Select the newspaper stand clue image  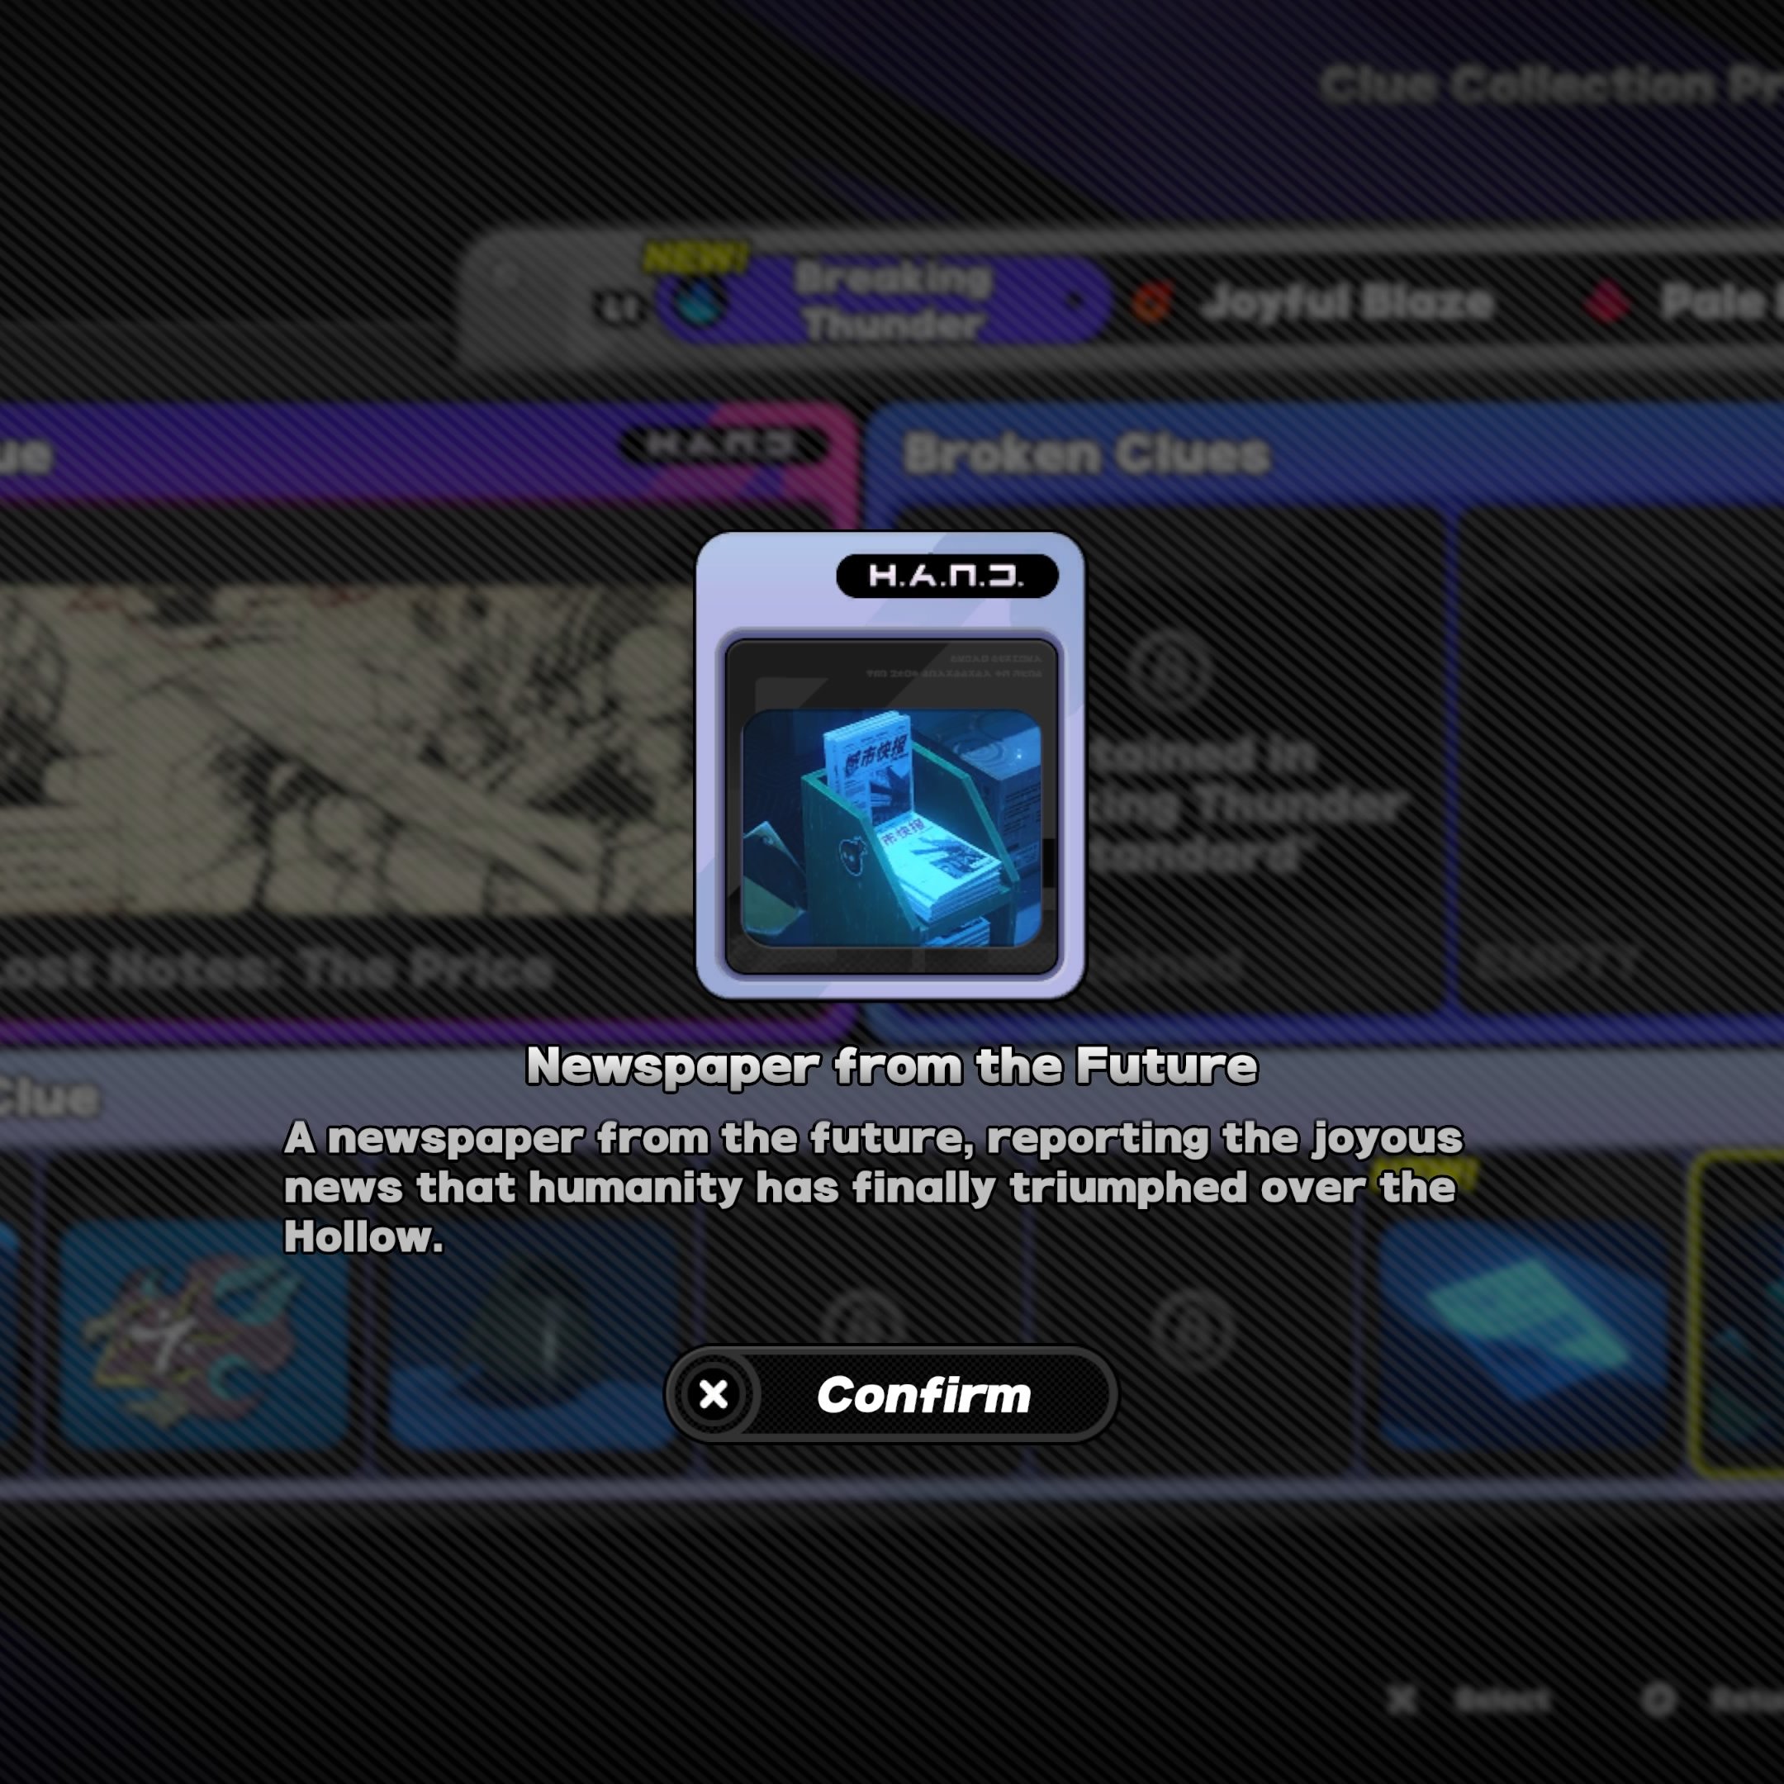[892, 828]
